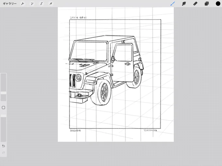Activate the Selection S-shaped tool
The image size is (222, 166).
click(x=41, y=4)
